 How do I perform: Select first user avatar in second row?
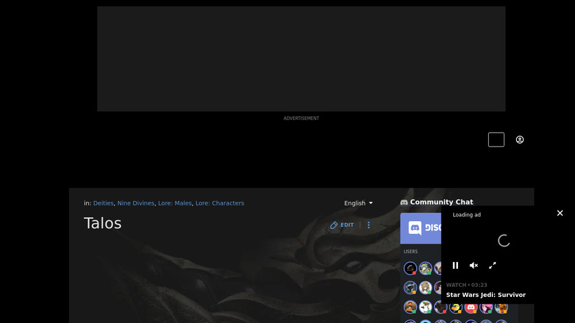tap(410, 288)
